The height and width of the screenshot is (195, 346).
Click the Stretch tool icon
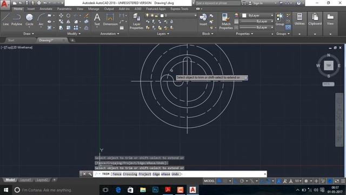pos(61,28)
